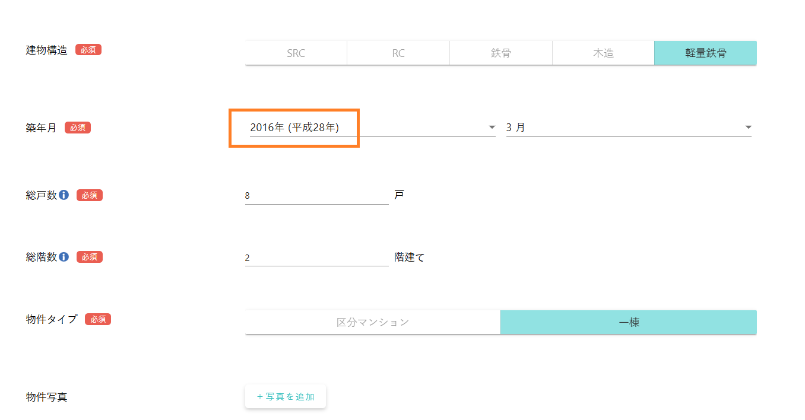Select 一棟 property type
805x420 pixels.
point(629,323)
